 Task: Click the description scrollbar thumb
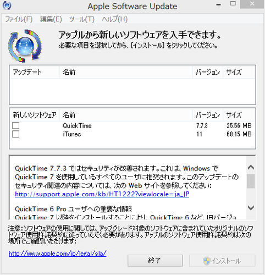251,181
